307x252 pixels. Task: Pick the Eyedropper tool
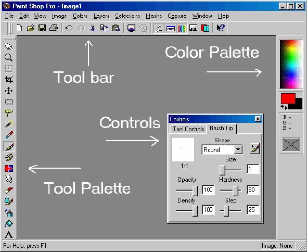pyautogui.click(x=9, y=135)
